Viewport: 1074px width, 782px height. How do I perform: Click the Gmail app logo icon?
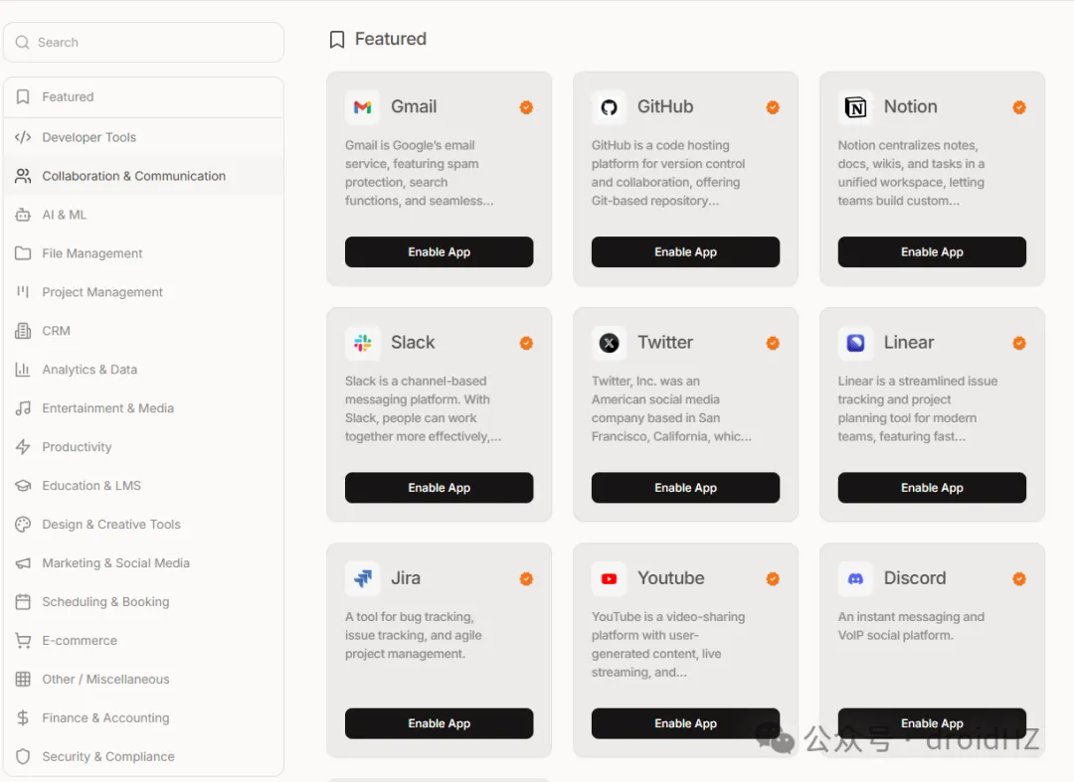coord(362,107)
